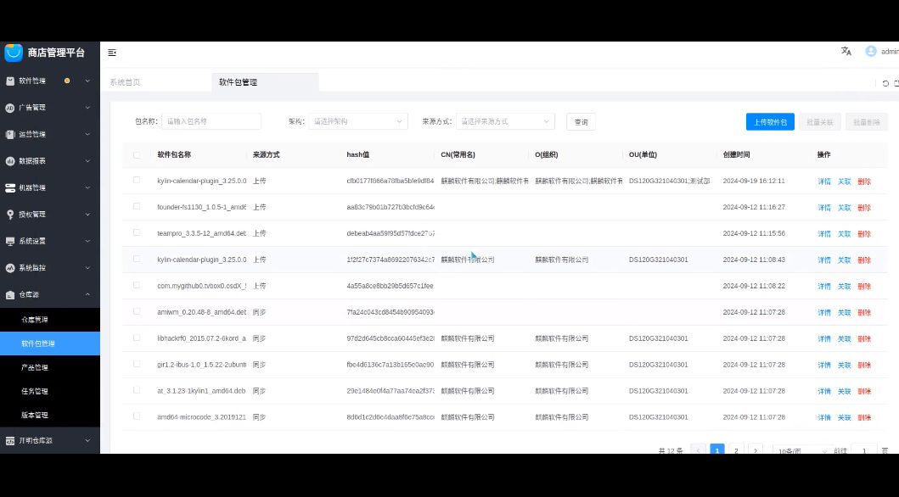Click the 商店管理平台 logo icon

14,53
